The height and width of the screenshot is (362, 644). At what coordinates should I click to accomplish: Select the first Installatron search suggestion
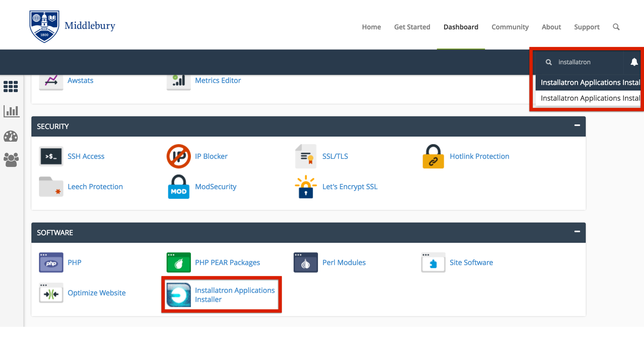590,82
